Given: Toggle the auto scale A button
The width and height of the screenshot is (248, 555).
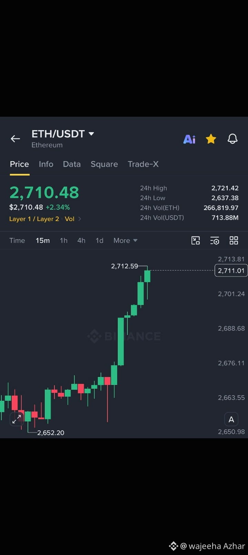Looking at the screenshot, I should click(231, 419).
